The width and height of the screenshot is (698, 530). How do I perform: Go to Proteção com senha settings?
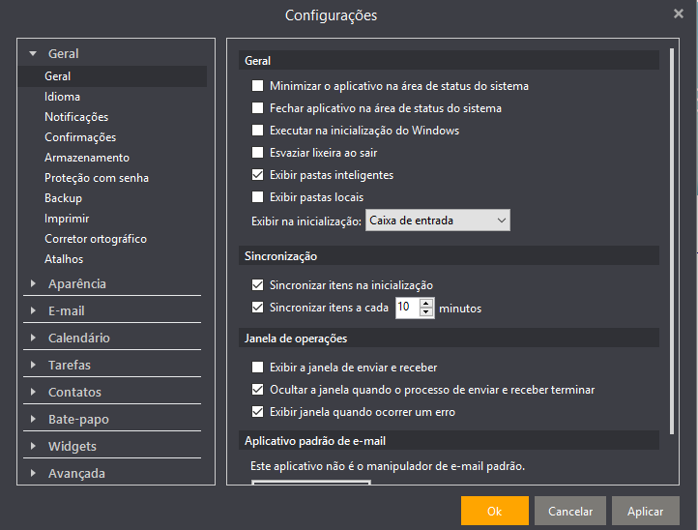pos(97,178)
